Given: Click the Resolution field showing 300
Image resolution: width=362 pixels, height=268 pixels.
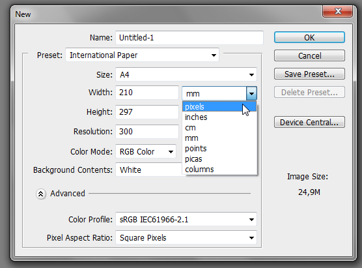Looking at the screenshot, I should click(147, 132).
